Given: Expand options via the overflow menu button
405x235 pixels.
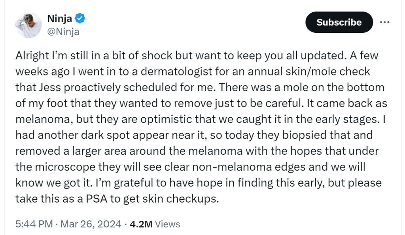Looking at the screenshot, I should tap(385, 23).
